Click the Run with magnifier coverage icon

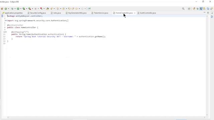24,9
